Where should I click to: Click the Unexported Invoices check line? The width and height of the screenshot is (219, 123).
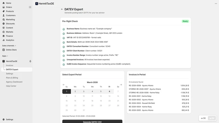click(x=88, y=60)
